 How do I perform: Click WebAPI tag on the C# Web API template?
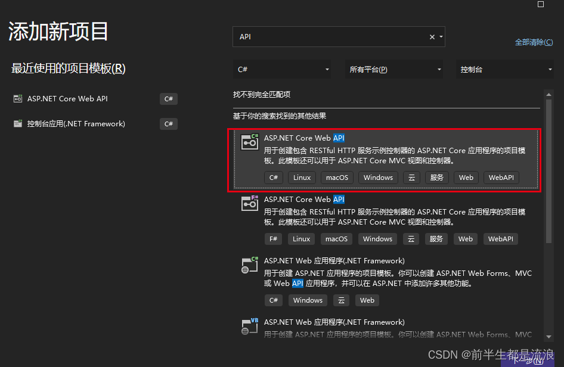(x=501, y=178)
